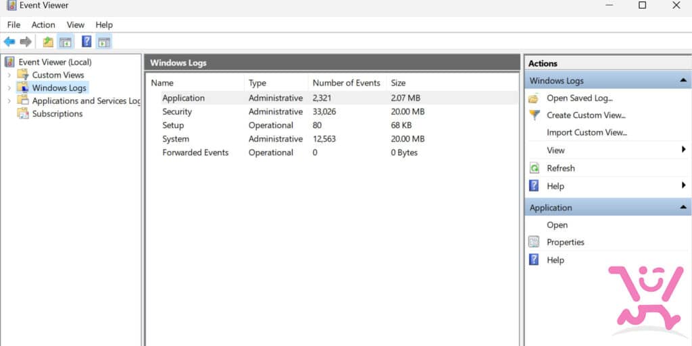
Task: Select Open Saved Log action
Action: [x=579, y=98]
